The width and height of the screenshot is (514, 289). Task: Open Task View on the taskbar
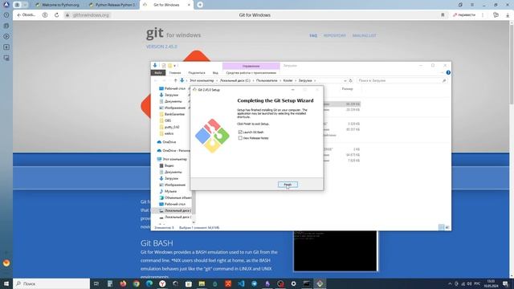pos(96,283)
